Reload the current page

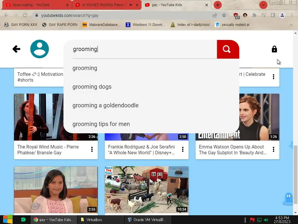click(x=25, y=15)
